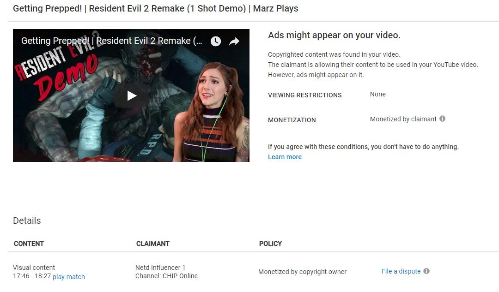This screenshot has width=499, height=292.
Task: Select 'Ads might appear on your video.' heading
Action: pos(334,35)
